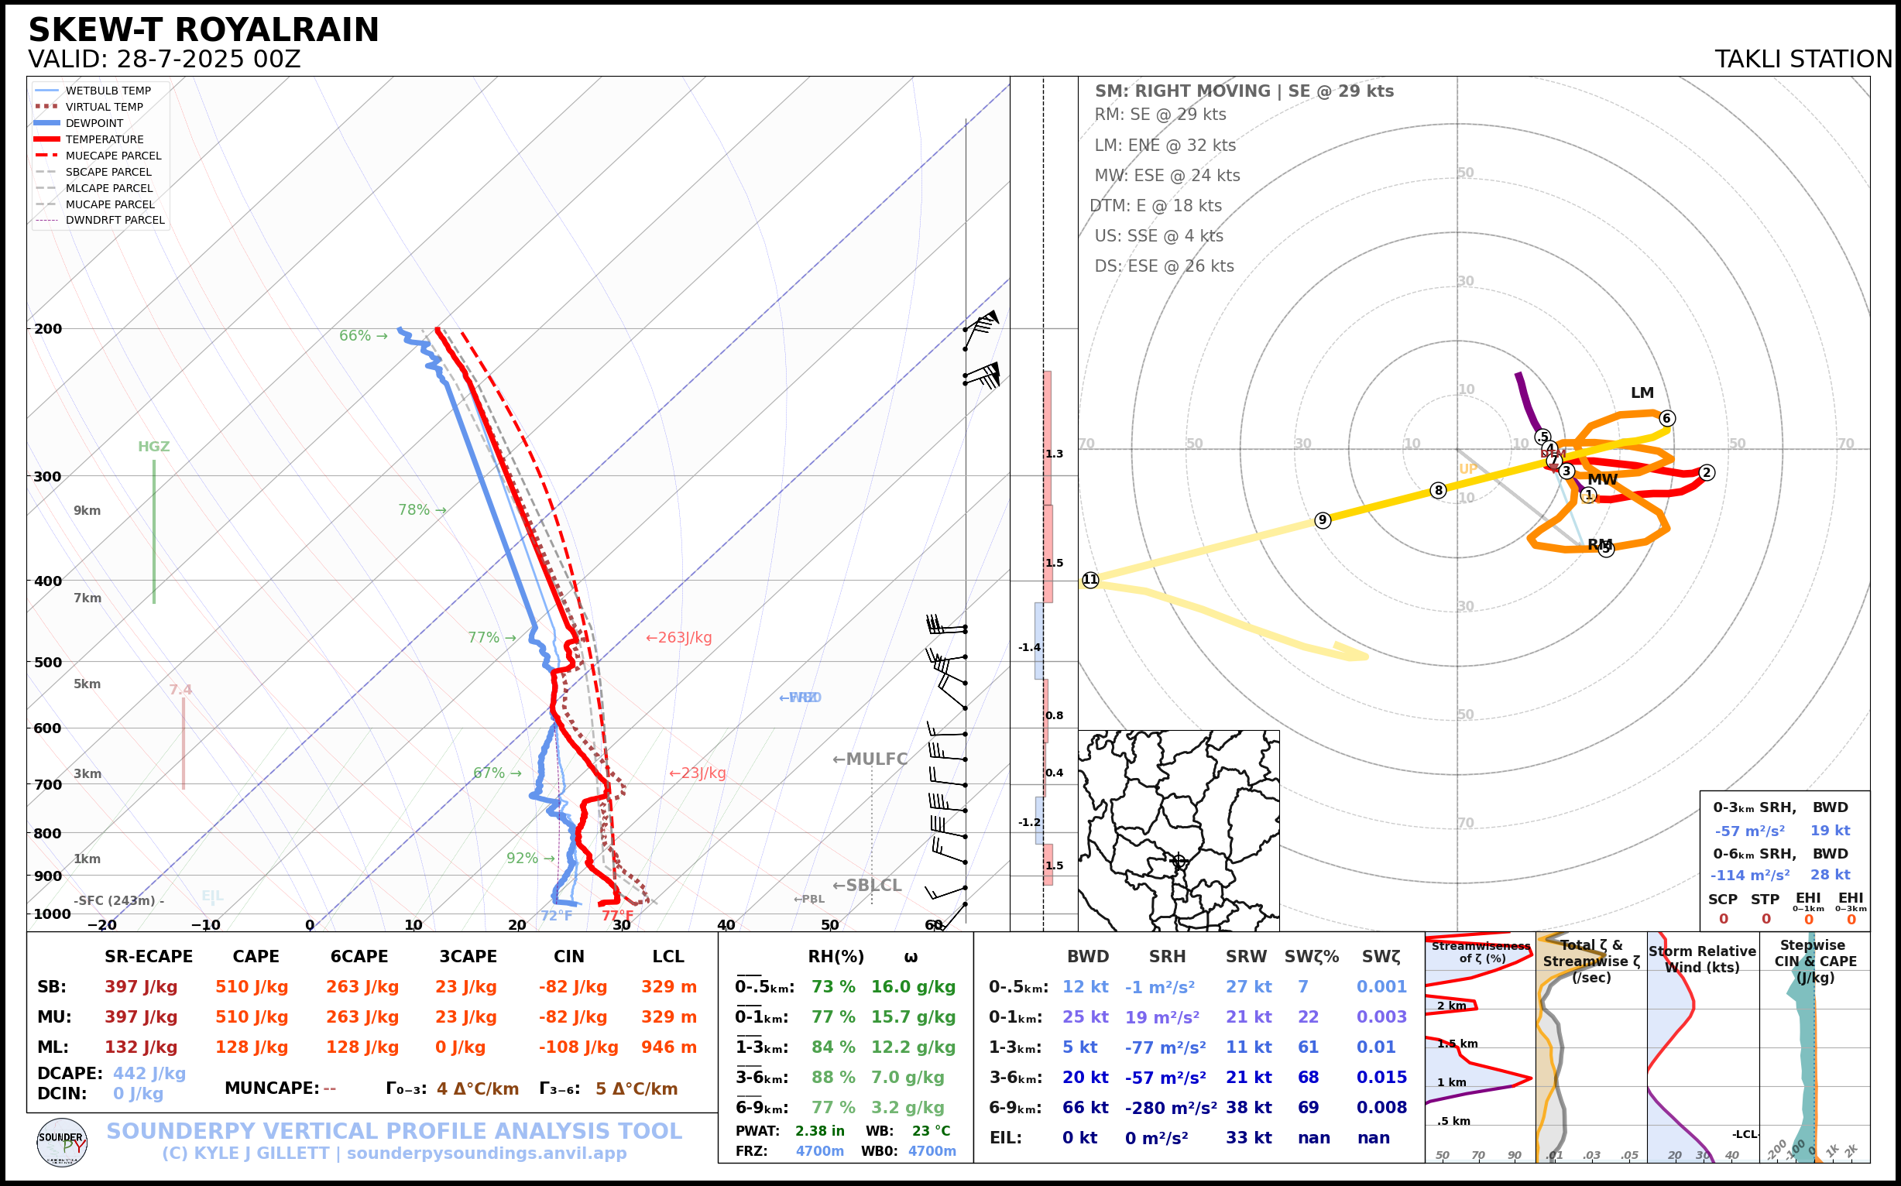Click the MULFC arrow label
This screenshot has width=1901, height=1186.
coord(870,759)
